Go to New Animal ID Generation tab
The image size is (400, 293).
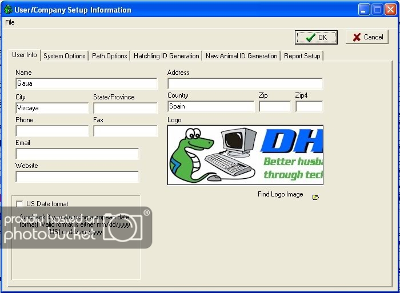click(241, 56)
